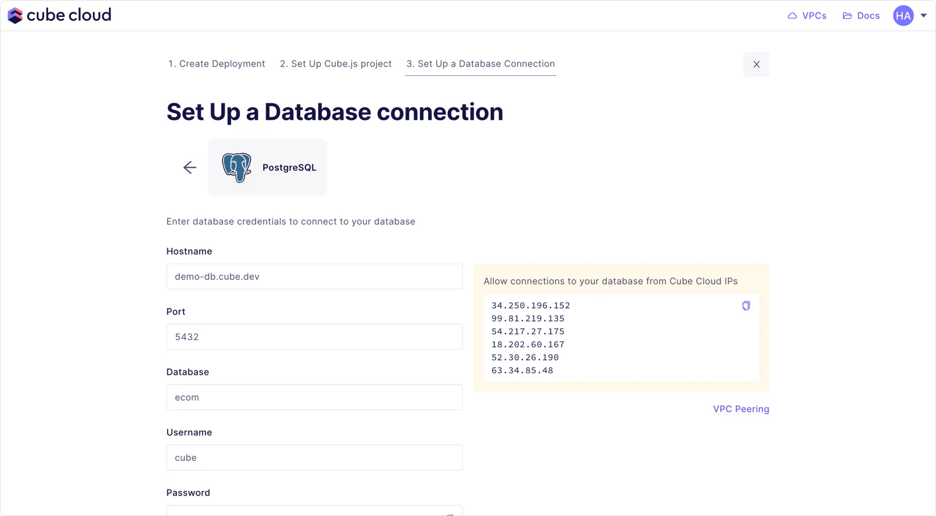Screen dimensions: 936x516
Task: Focus the Database input field
Action: pyautogui.click(x=314, y=397)
